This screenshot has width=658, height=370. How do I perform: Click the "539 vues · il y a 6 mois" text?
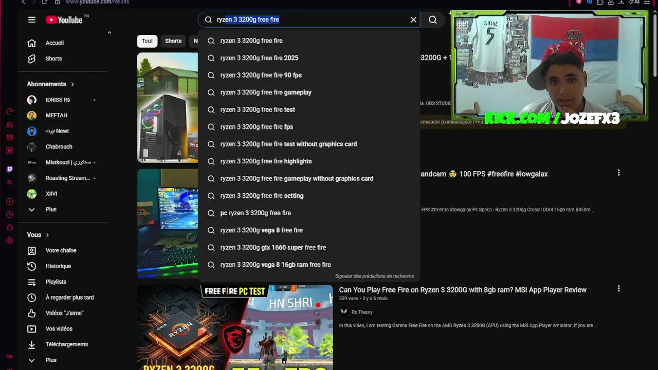click(x=363, y=299)
